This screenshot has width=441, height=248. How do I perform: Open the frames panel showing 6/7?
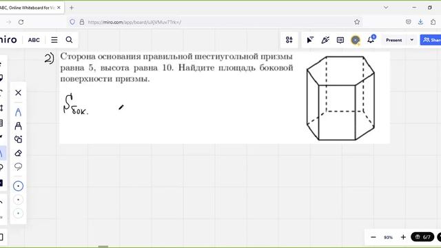coord(422,237)
